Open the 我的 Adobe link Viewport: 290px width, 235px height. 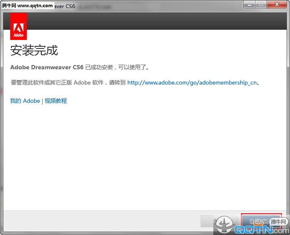coord(25,101)
